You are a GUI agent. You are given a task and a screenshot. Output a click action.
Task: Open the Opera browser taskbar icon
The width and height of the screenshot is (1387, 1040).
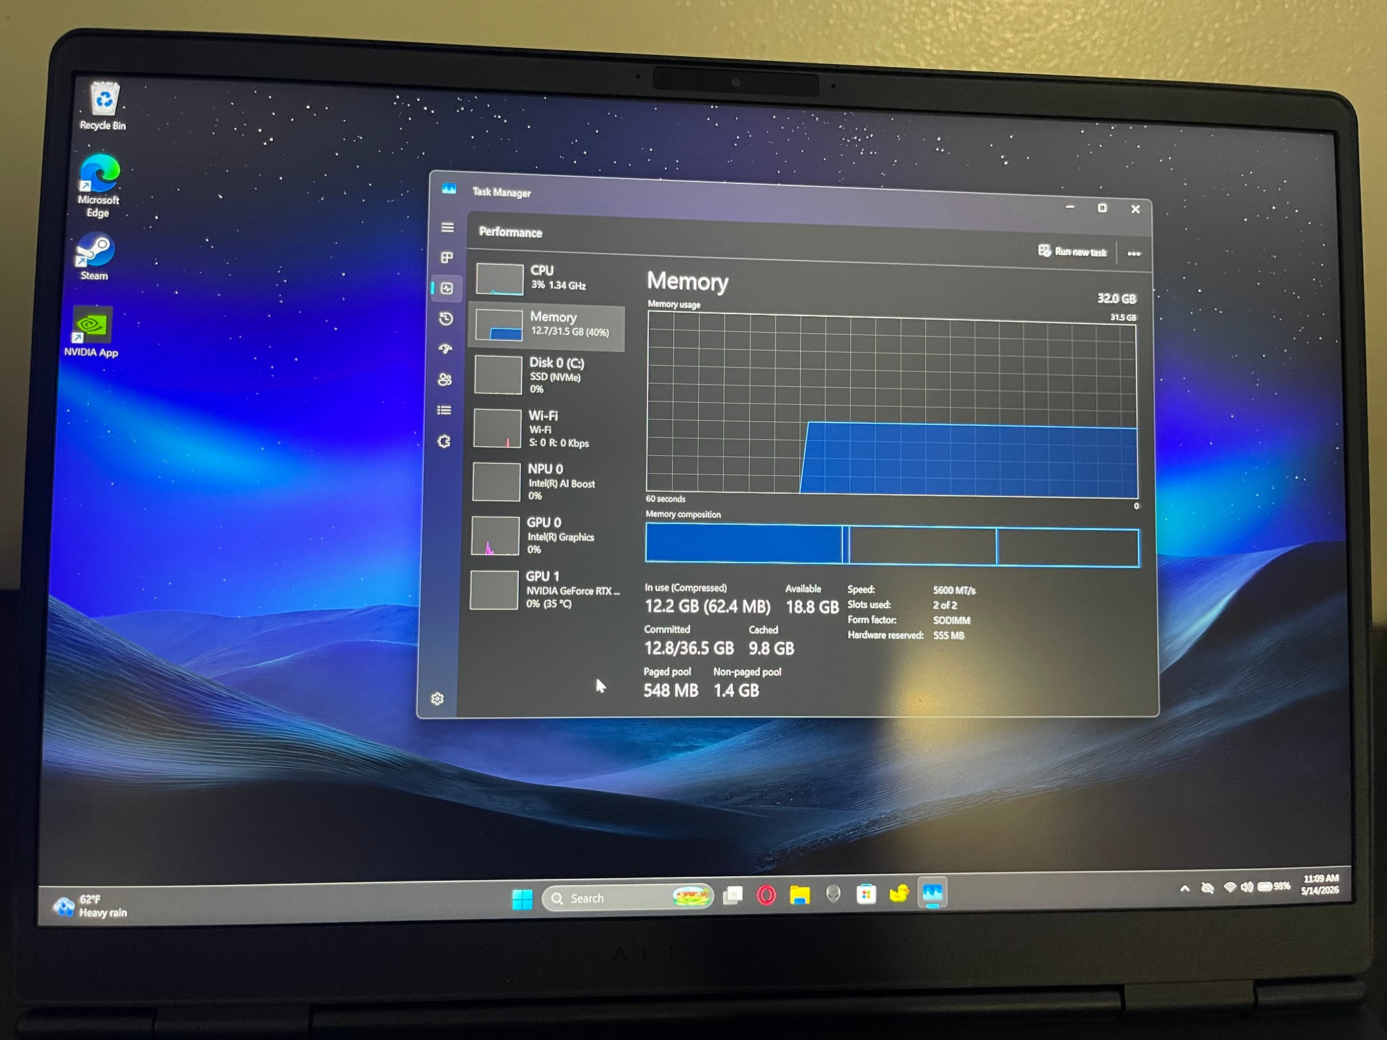[x=766, y=895]
